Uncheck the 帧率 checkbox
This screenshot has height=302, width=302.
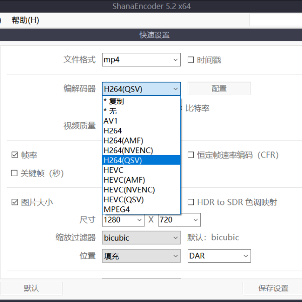click(15, 155)
